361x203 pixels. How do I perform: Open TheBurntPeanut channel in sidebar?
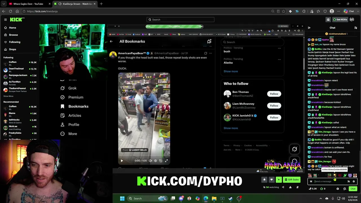click(20, 90)
